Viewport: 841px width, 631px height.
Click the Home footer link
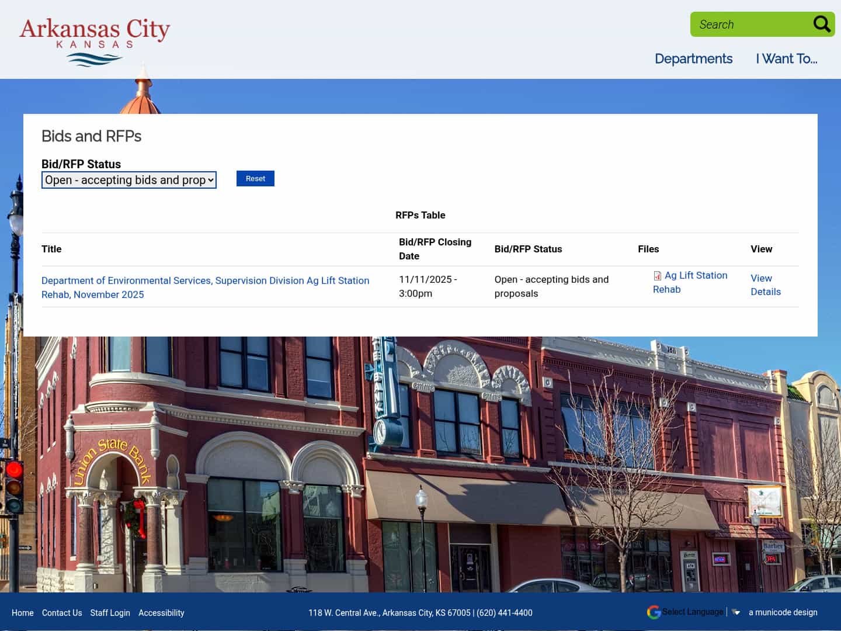(23, 613)
